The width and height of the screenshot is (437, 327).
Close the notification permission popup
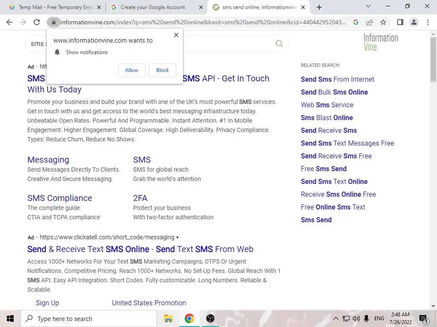tap(176, 35)
